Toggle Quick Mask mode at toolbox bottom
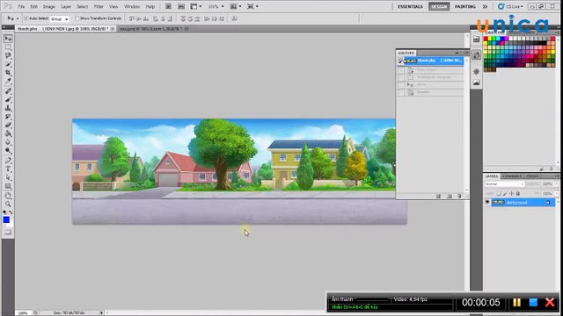The image size is (563, 316). (8, 232)
